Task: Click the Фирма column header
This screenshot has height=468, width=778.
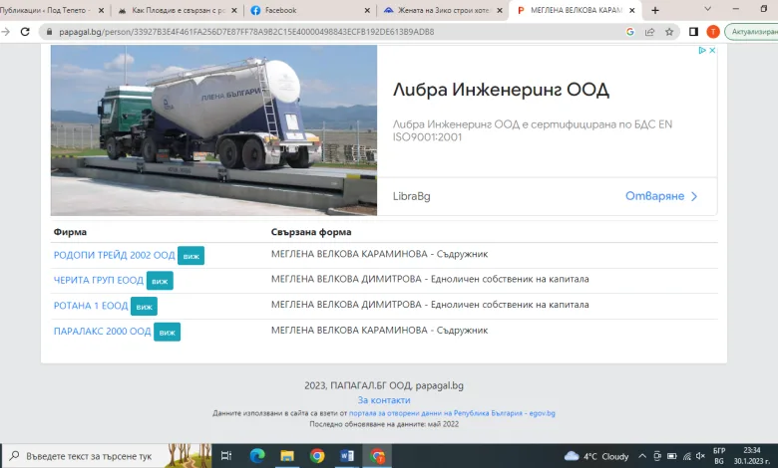Action: (x=70, y=232)
